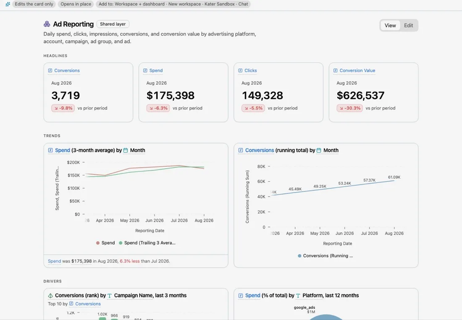Toggle the Conversions (Running ... legend series

pyautogui.click(x=325, y=256)
